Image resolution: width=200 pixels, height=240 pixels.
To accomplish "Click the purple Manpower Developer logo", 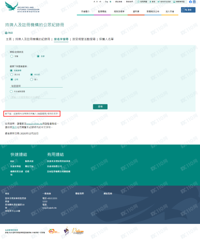I will click(x=67, y=231).
